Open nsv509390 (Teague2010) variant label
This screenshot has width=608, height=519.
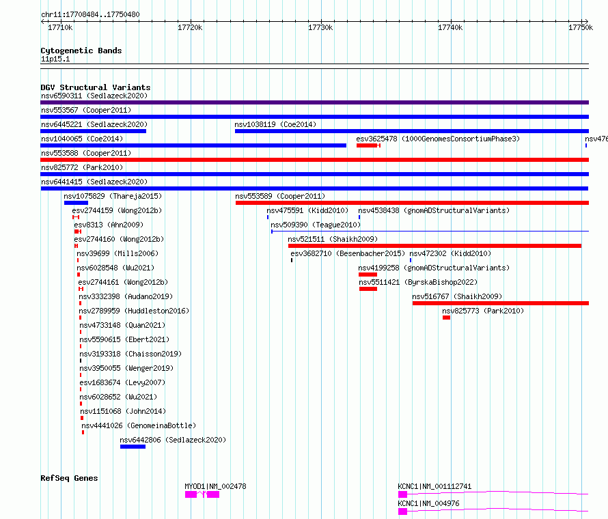(x=316, y=225)
